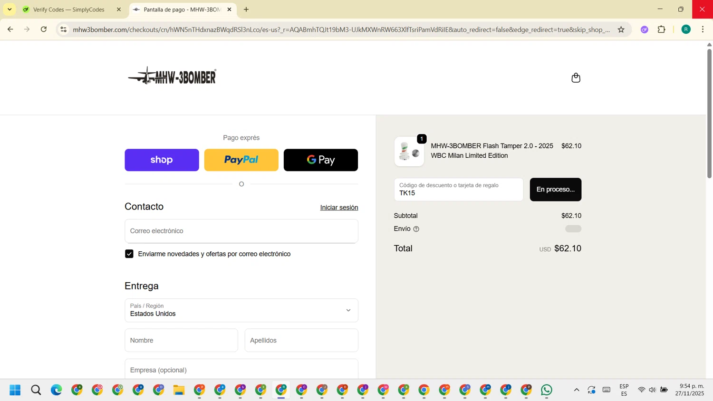
Task: Click the Contacto section heading
Action: [x=144, y=207]
